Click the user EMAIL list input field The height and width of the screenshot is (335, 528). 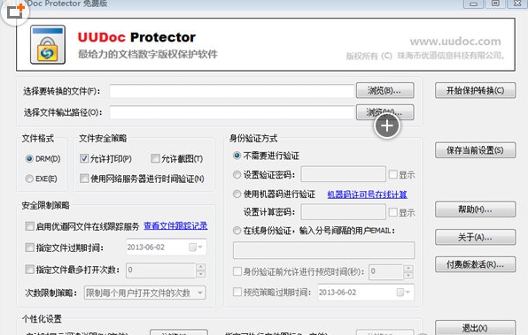click(323, 250)
